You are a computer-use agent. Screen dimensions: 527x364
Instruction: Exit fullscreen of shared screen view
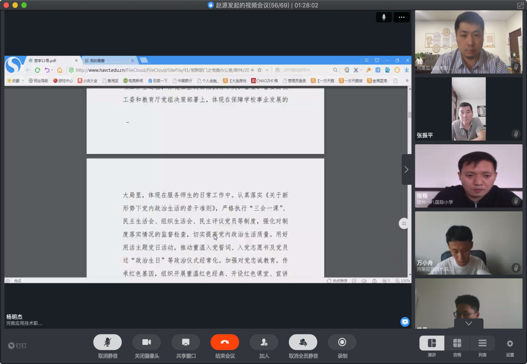(404, 223)
